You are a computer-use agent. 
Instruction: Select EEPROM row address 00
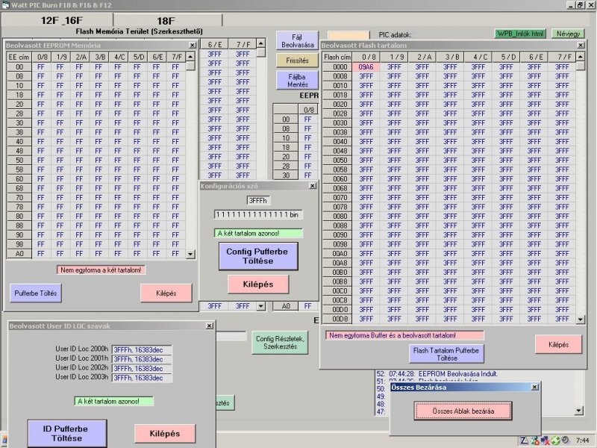coord(19,66)
